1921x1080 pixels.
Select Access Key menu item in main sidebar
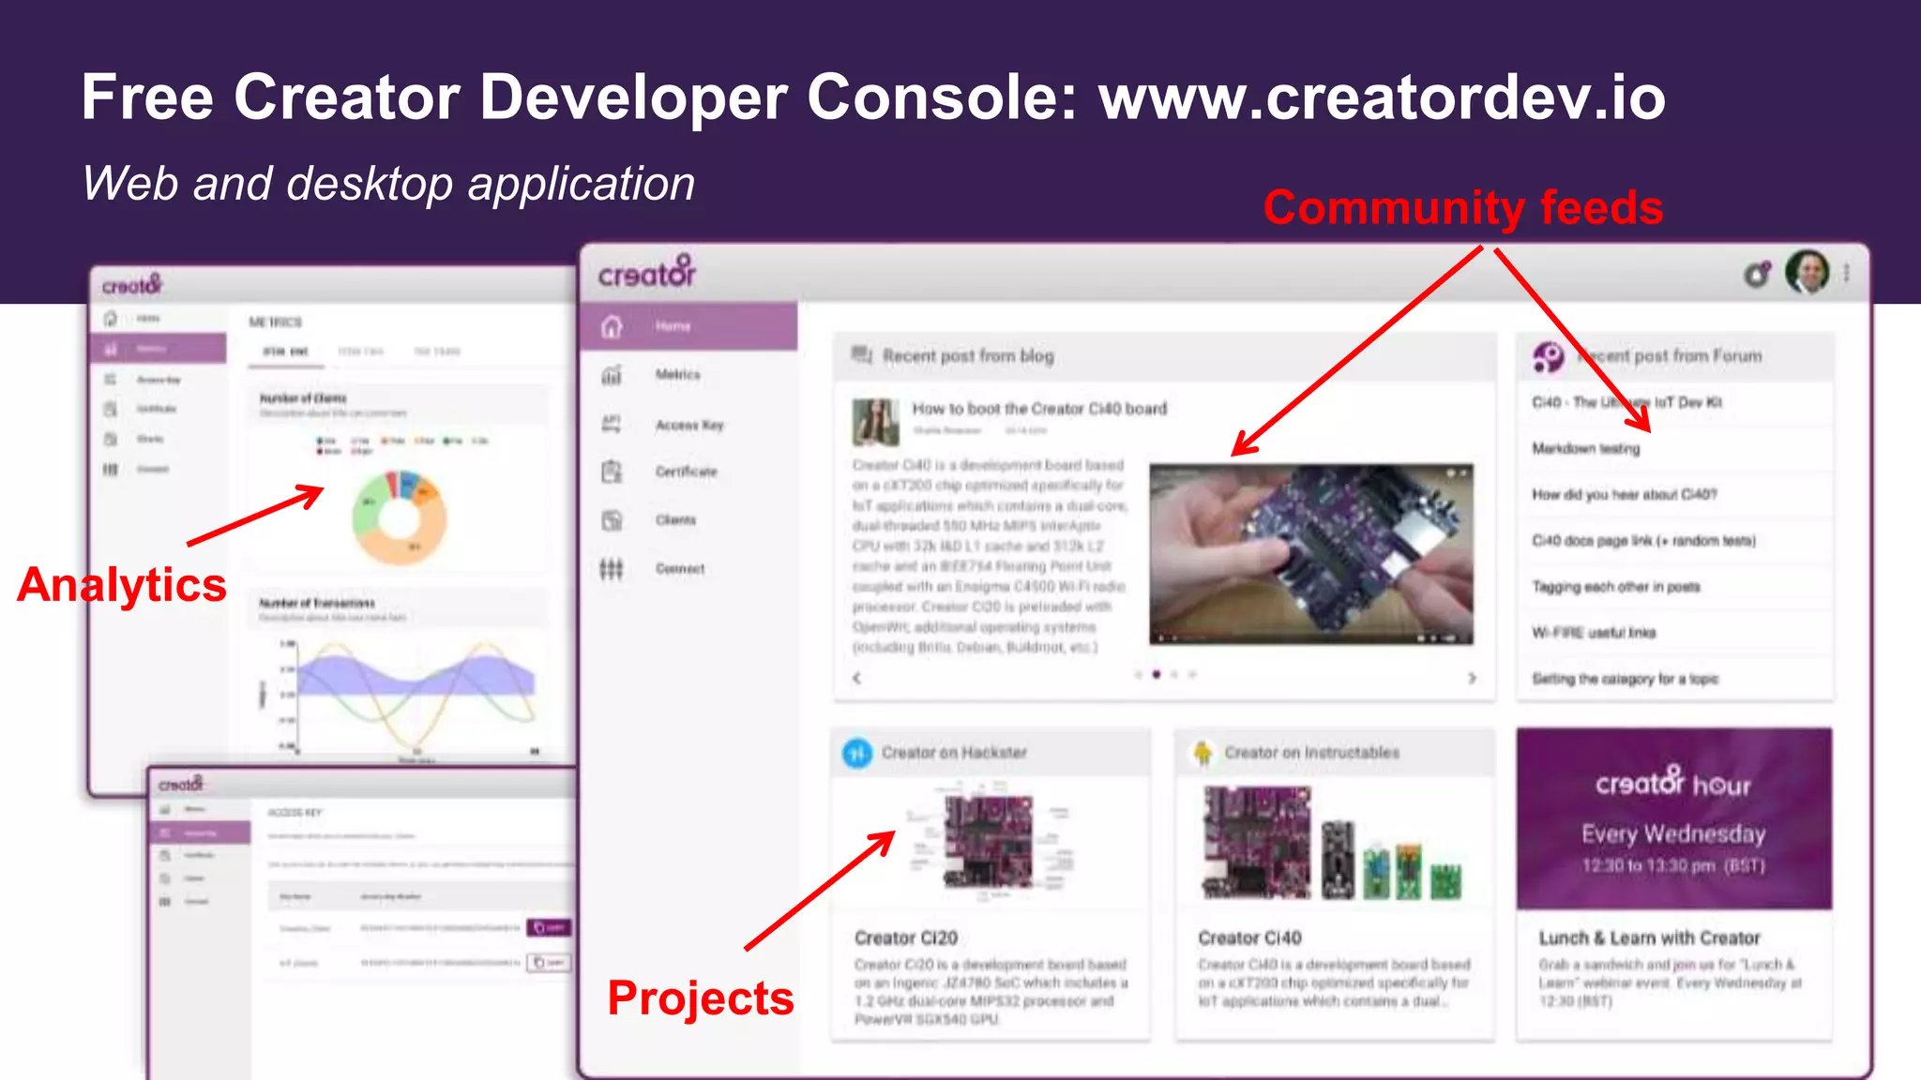coord(688,424)
